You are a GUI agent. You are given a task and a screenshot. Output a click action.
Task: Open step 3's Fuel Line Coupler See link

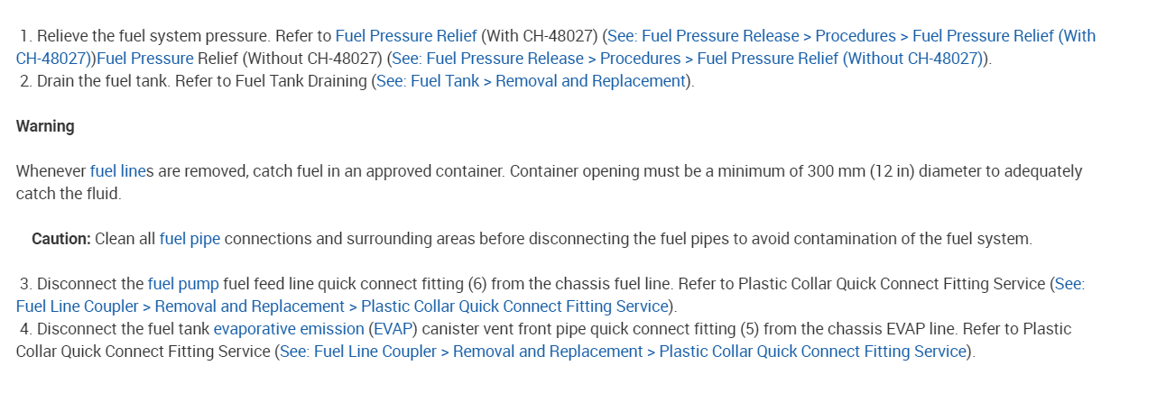pos(342,306)
